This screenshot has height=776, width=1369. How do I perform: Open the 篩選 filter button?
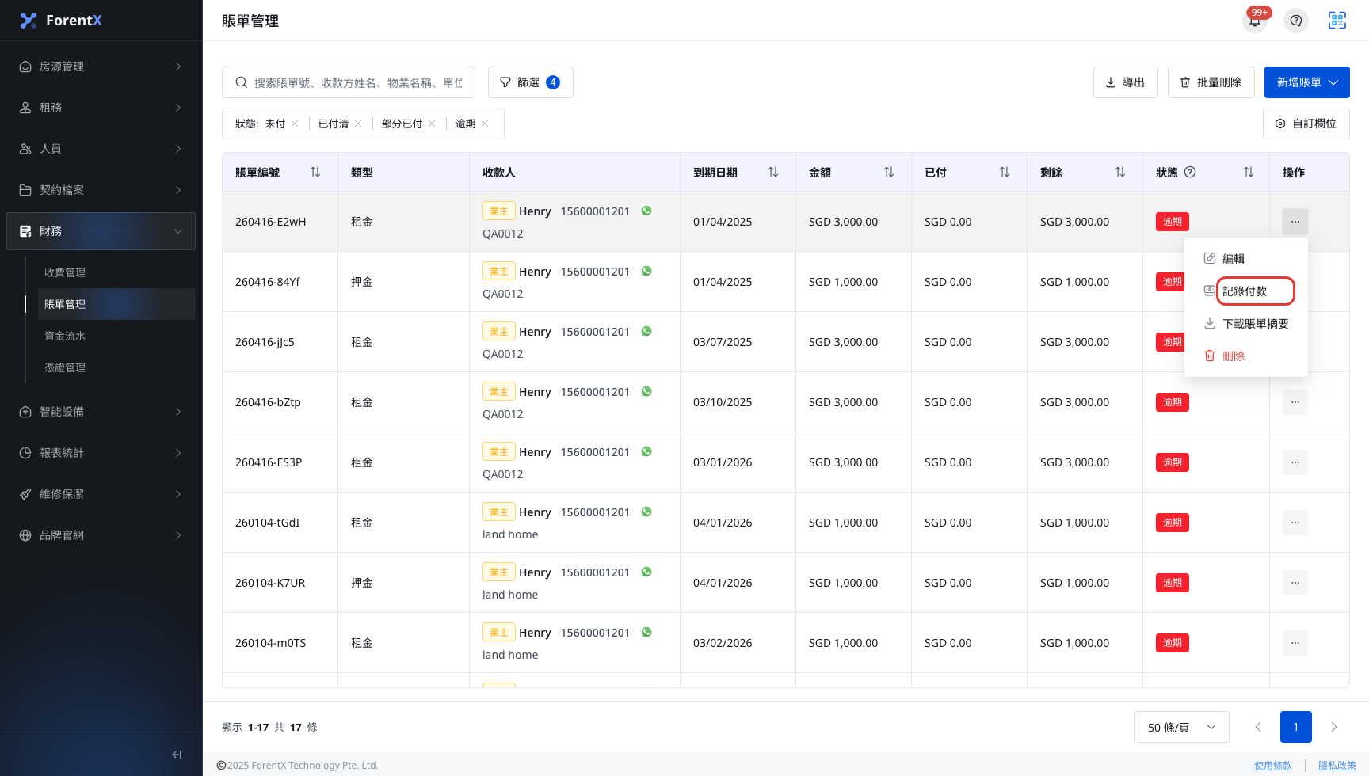531,82
